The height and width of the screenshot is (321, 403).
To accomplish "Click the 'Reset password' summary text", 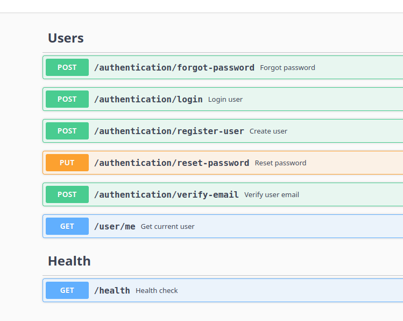I will click(x=280, y=163).
